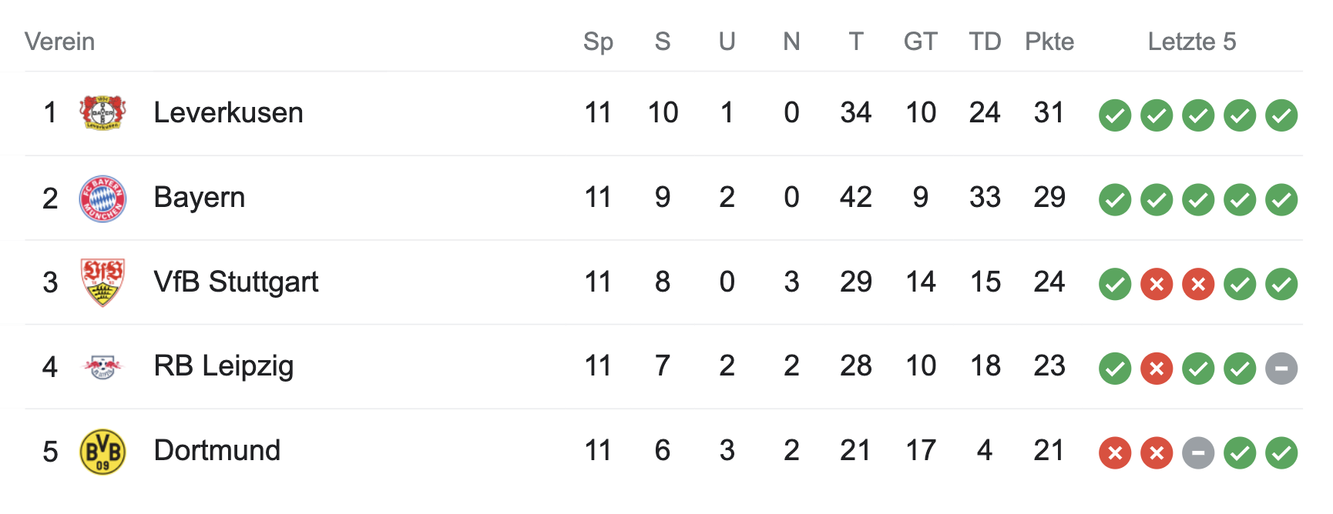This screenshot has width=1333, height=514.
Task: Open the VfB Stuttgart team link
Action: [x=236, y=282]
